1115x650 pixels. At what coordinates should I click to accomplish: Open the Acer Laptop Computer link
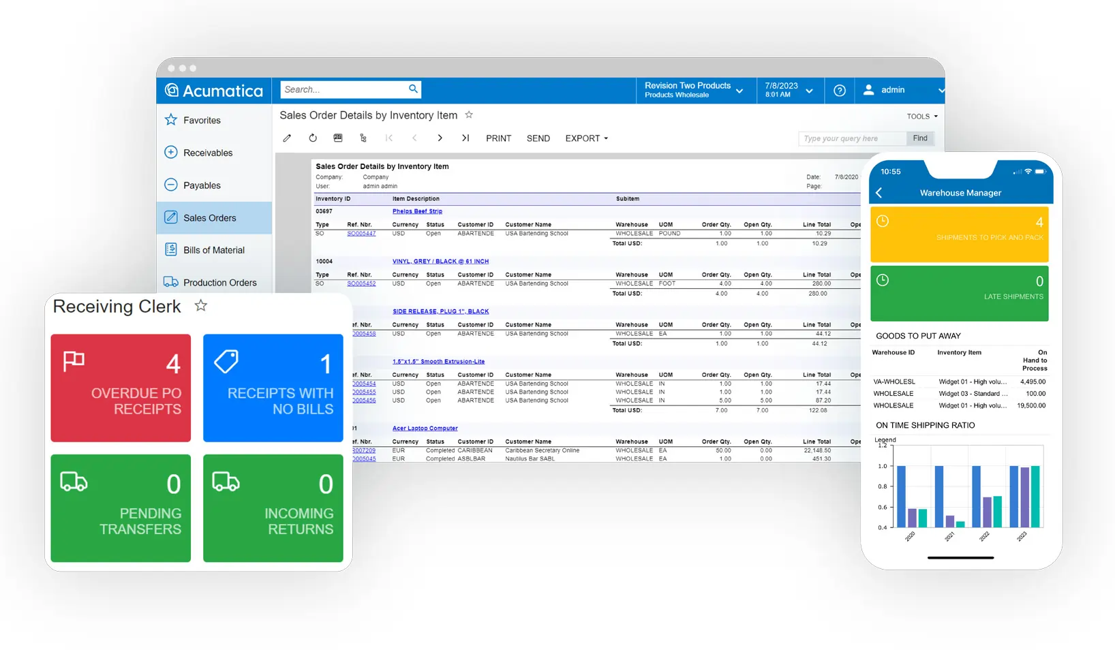pos(425,429)
